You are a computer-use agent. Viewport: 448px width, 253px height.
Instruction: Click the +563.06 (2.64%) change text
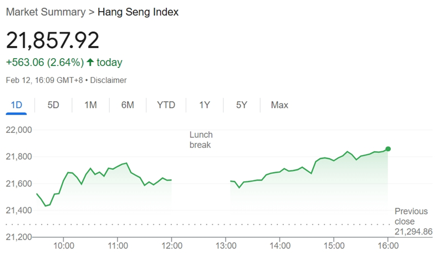[x=45, y=62]
